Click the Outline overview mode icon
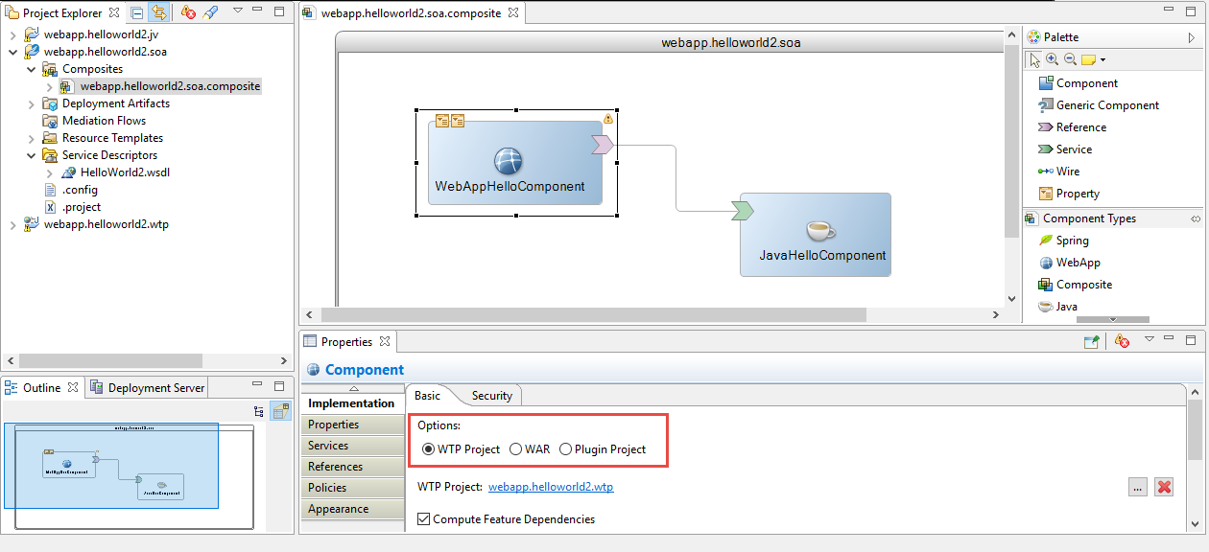This screenshot has height=552, width=1209. click(280, 411)
